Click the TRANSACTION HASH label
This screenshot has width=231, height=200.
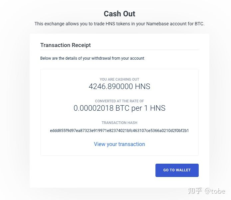[119, 123]
